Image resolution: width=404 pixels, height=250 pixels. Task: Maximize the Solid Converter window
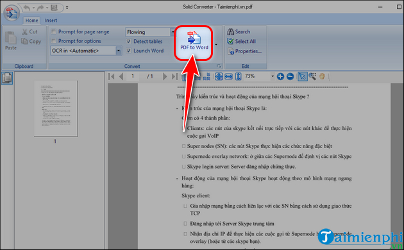coord(399,7)
